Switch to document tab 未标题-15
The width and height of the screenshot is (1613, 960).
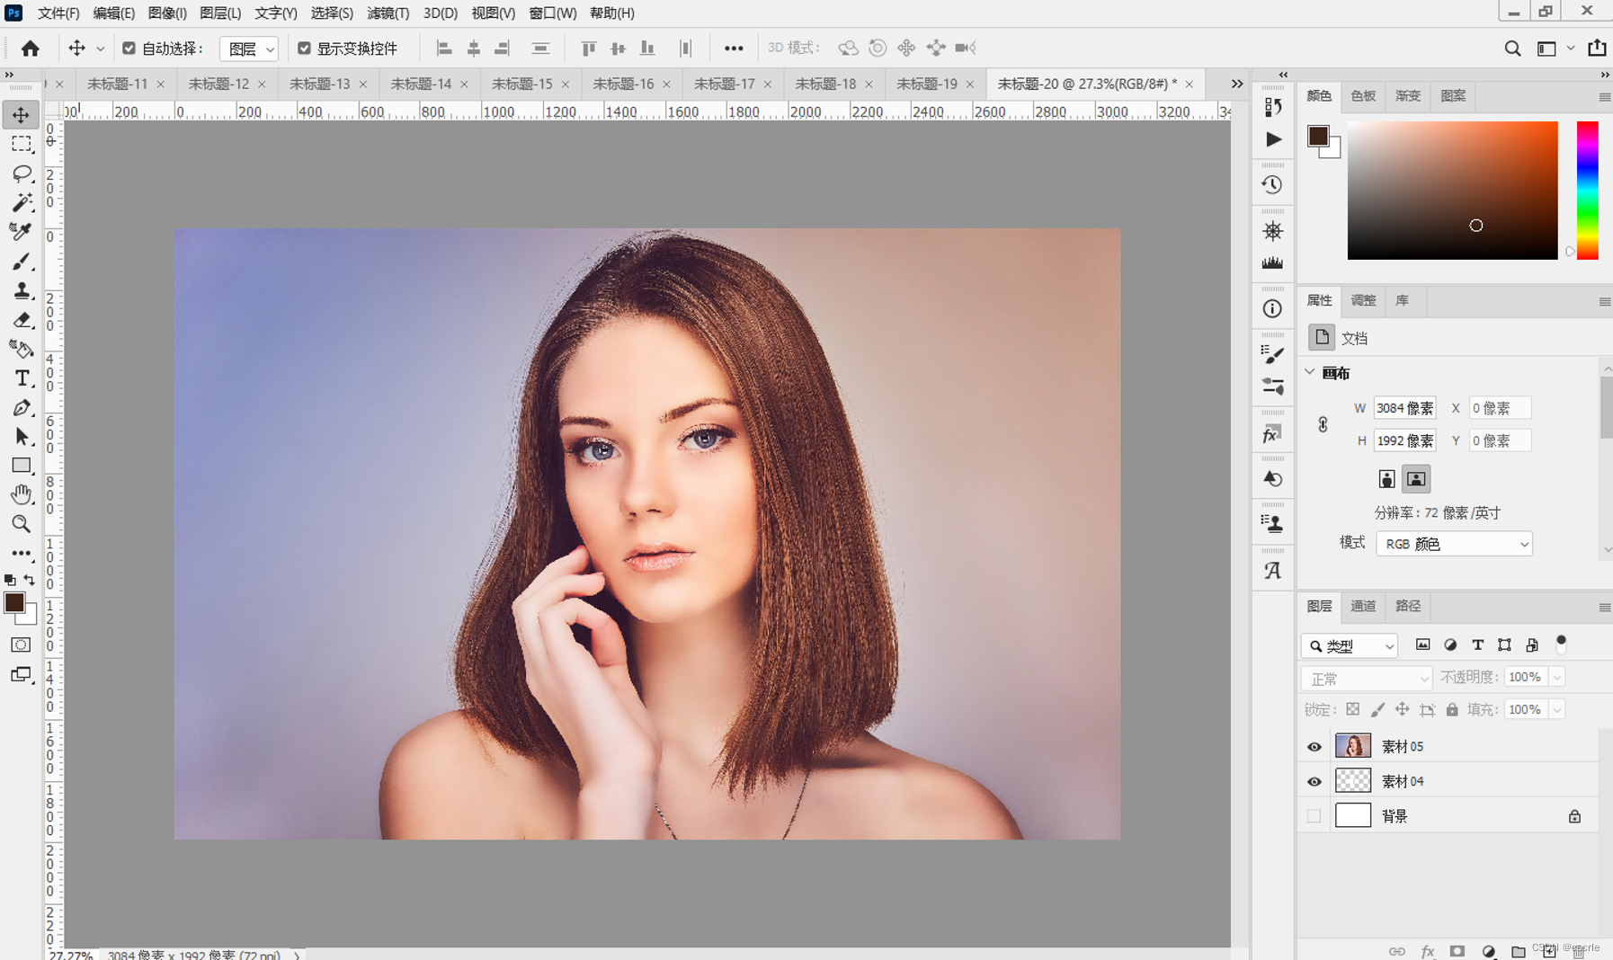(x=521, y=84)
